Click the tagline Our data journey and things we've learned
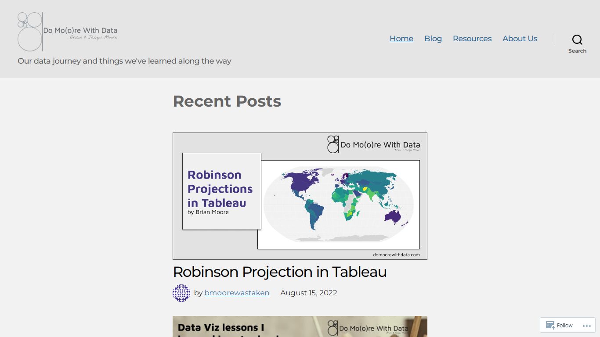This screenshot has height=337, width=600. (124, 61)
